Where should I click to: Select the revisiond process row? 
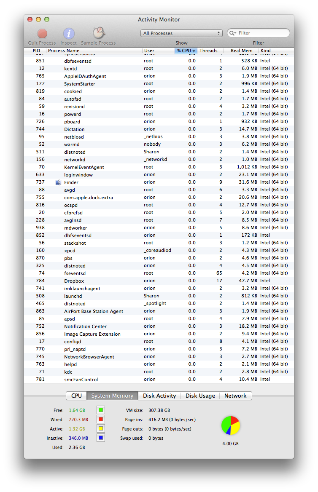pyautogui.click(x=159, y=107)
